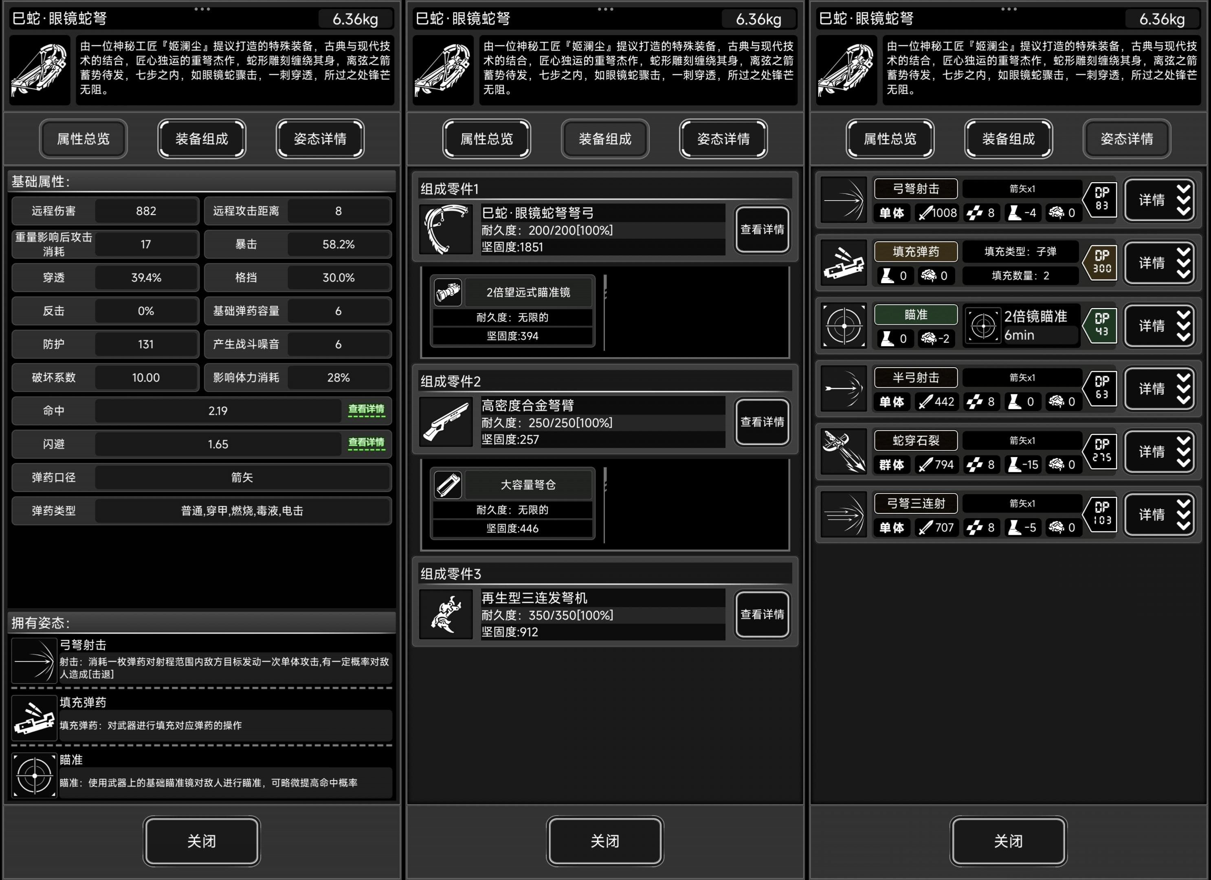Screen dimensions: 1211x880
Task: Click the crossbow thumbnail in left panel header
Action: click(40, 70)
